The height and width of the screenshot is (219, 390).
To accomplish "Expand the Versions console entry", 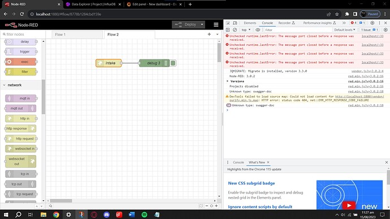I will [x=227, y=81].
